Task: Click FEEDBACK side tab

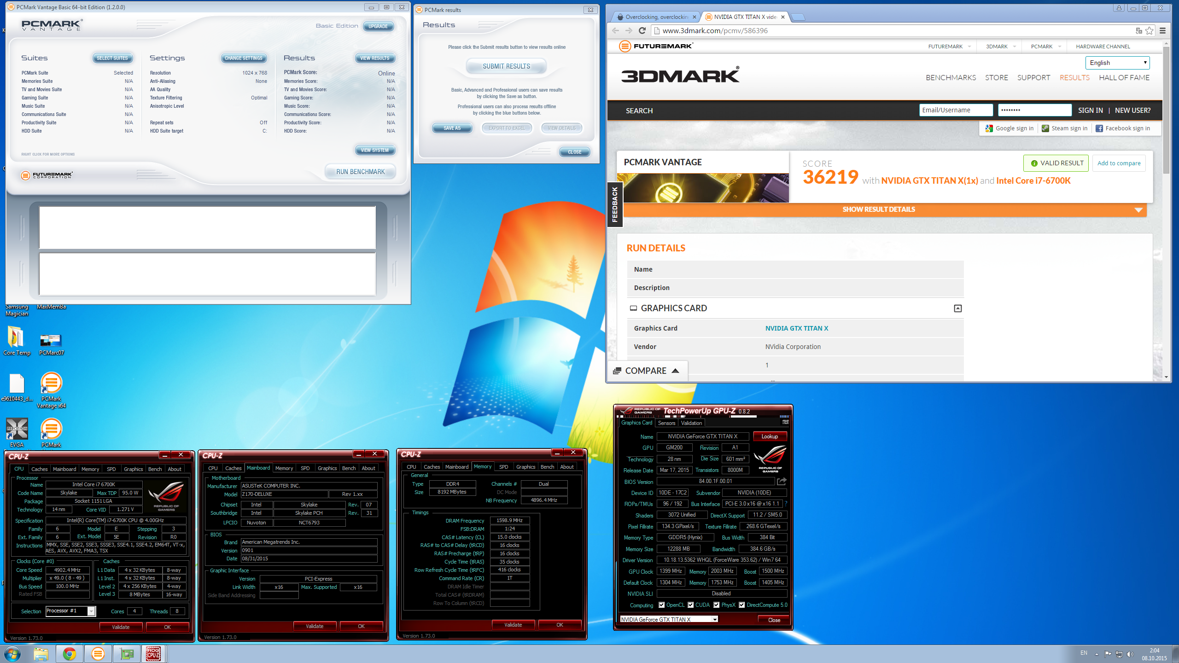Action: (x=615, y=204)
